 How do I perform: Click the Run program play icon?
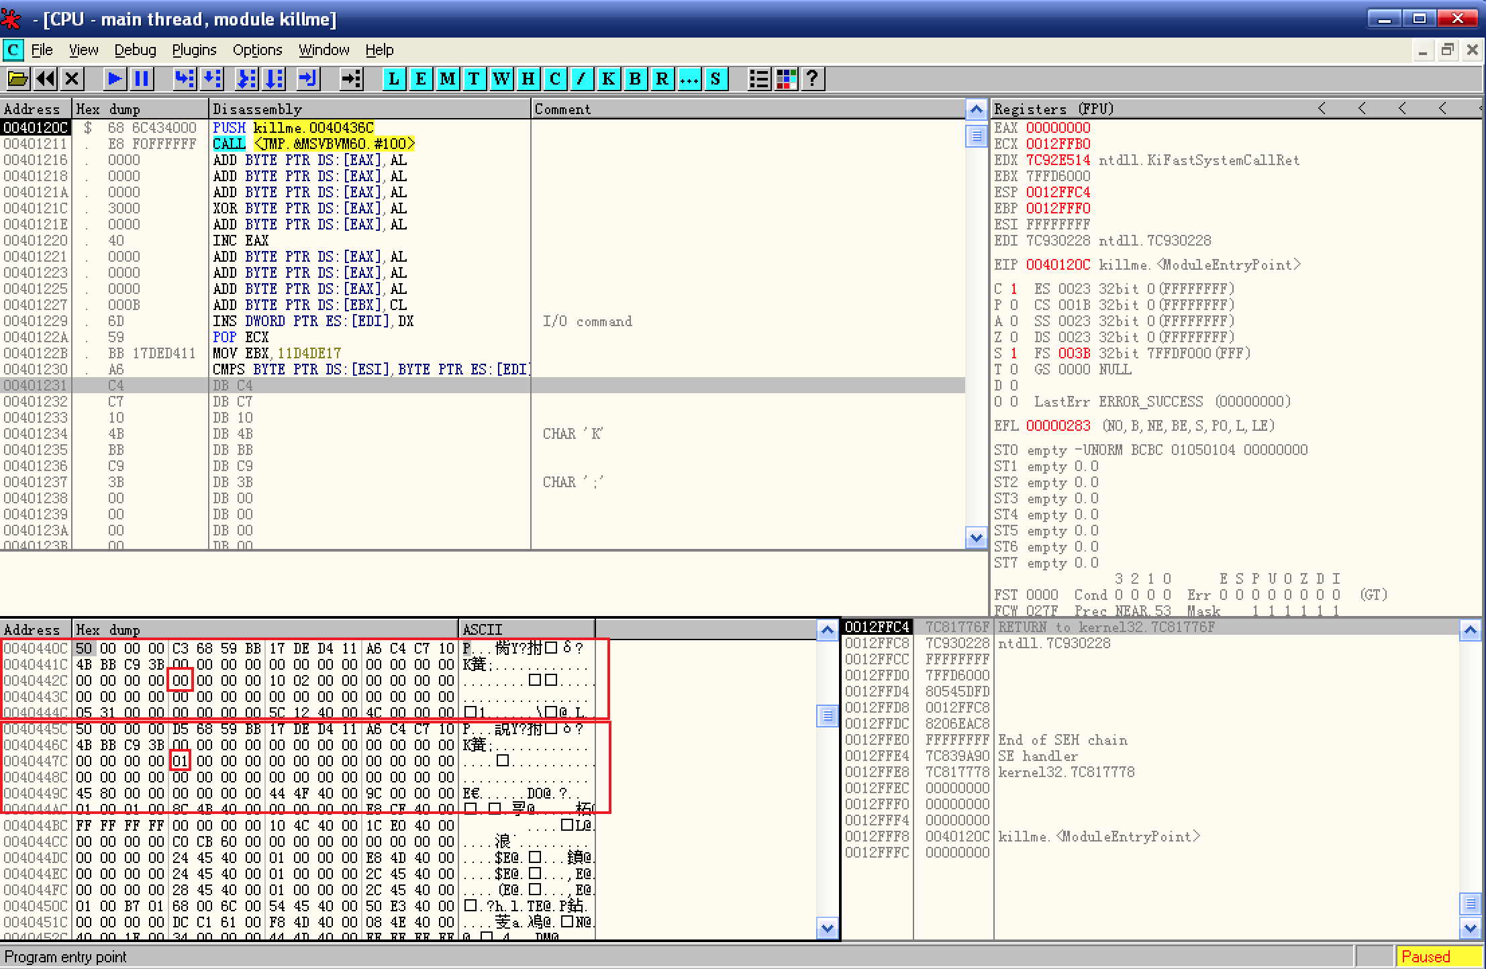click(x=114, y=79)
